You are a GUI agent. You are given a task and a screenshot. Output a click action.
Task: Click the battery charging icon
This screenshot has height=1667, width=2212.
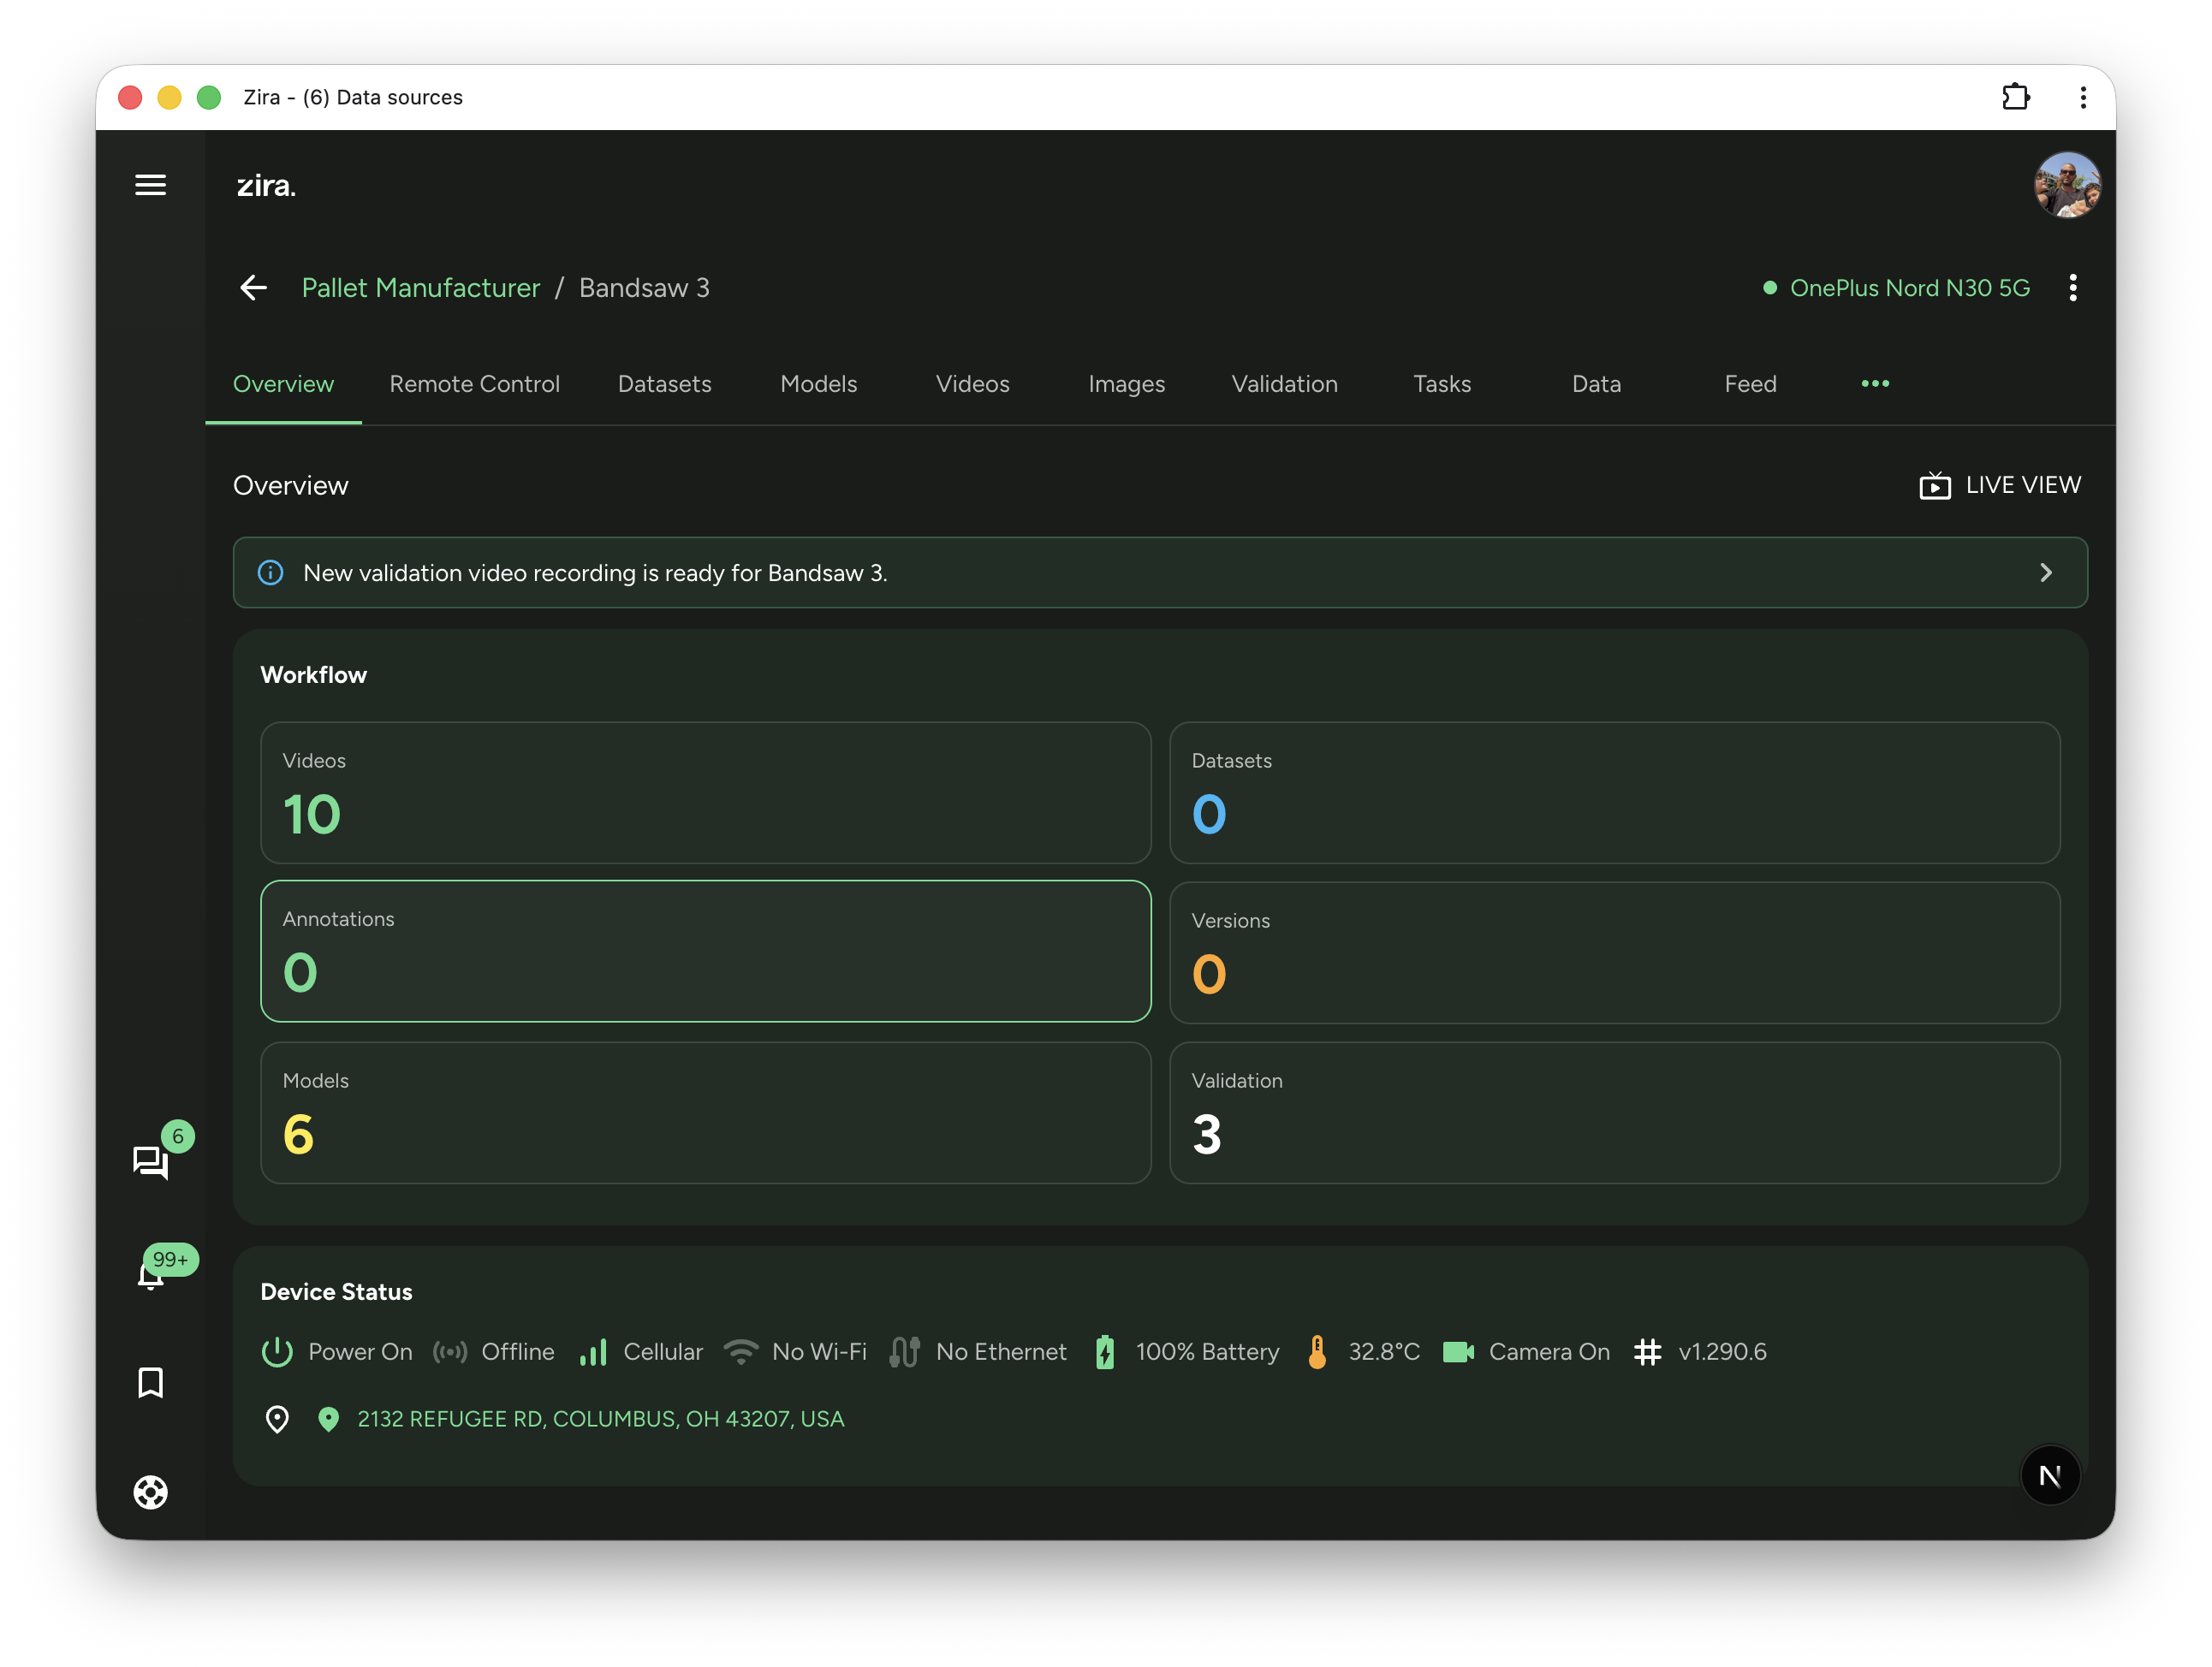click(1104, 1352)
